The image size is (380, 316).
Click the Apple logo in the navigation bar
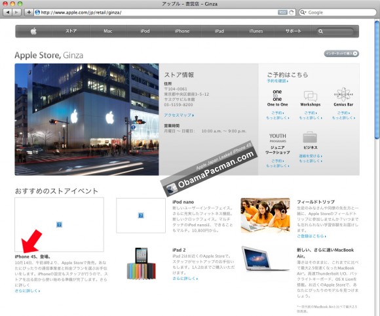(33, 31)
